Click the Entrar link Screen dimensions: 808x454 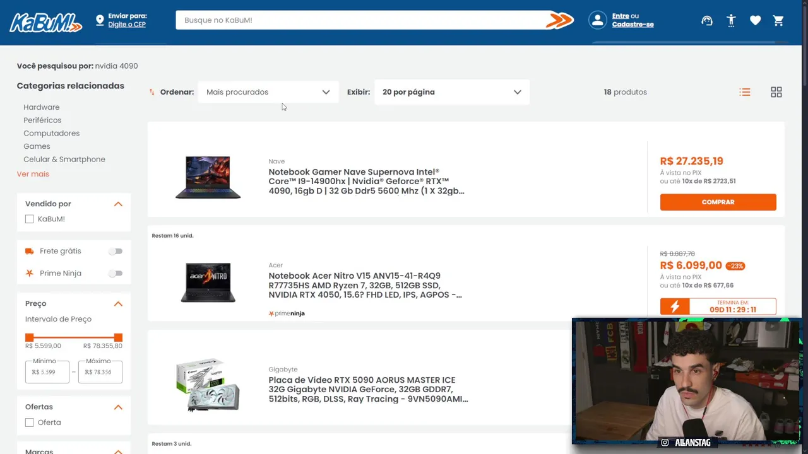point(621,16)
